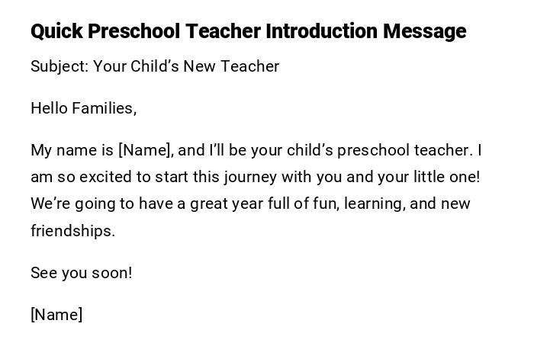Click the word "excited" in the paragraph

click(x=106, y=177)
